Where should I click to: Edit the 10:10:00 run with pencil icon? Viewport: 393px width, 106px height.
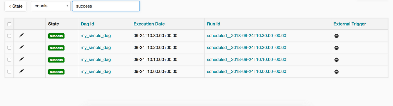22,59
